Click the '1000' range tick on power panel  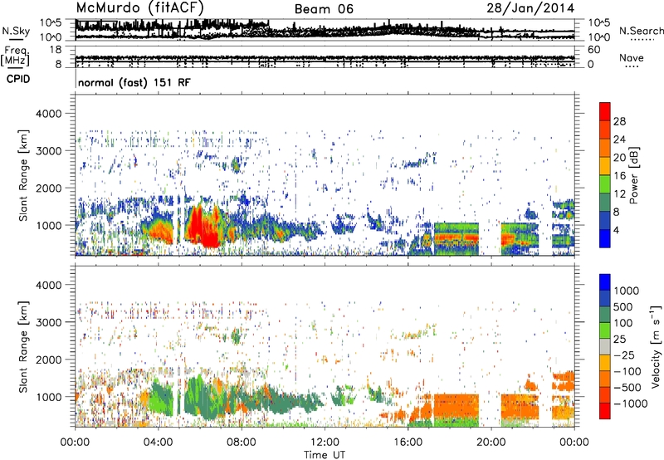[49, 225]
